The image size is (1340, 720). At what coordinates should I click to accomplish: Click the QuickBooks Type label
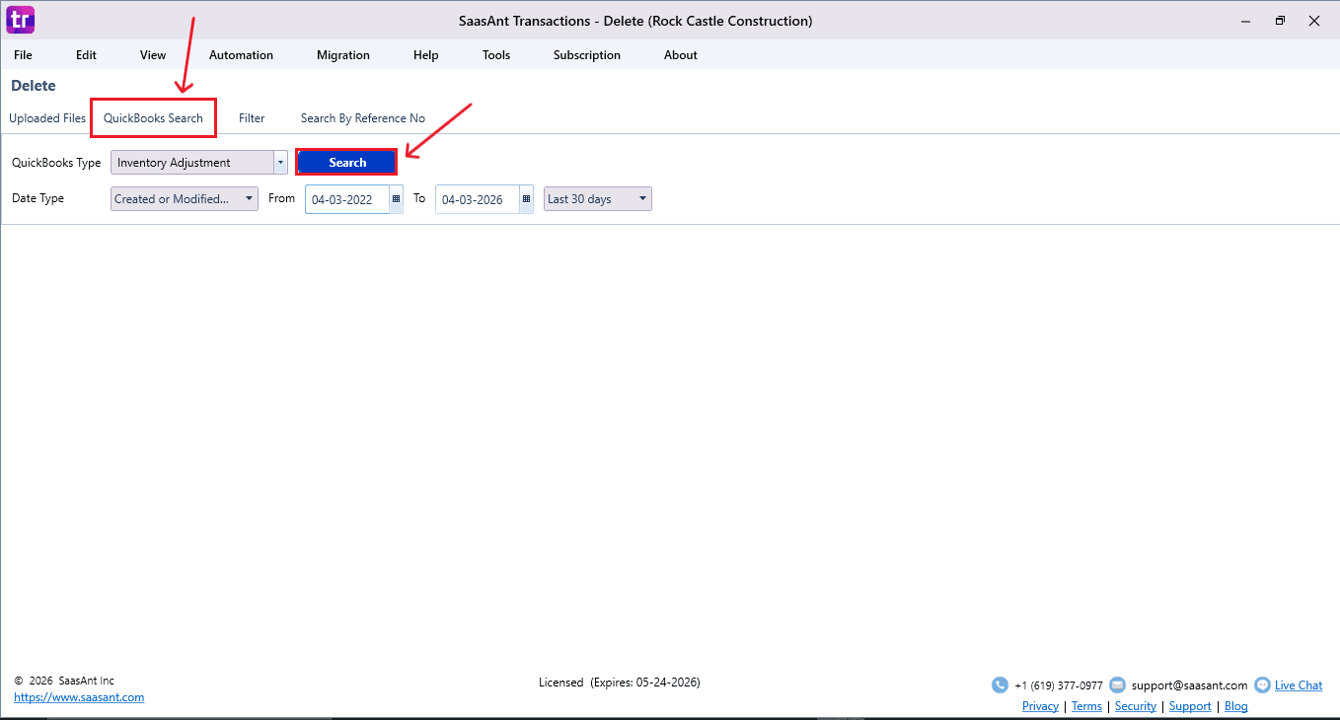[56, 163]
